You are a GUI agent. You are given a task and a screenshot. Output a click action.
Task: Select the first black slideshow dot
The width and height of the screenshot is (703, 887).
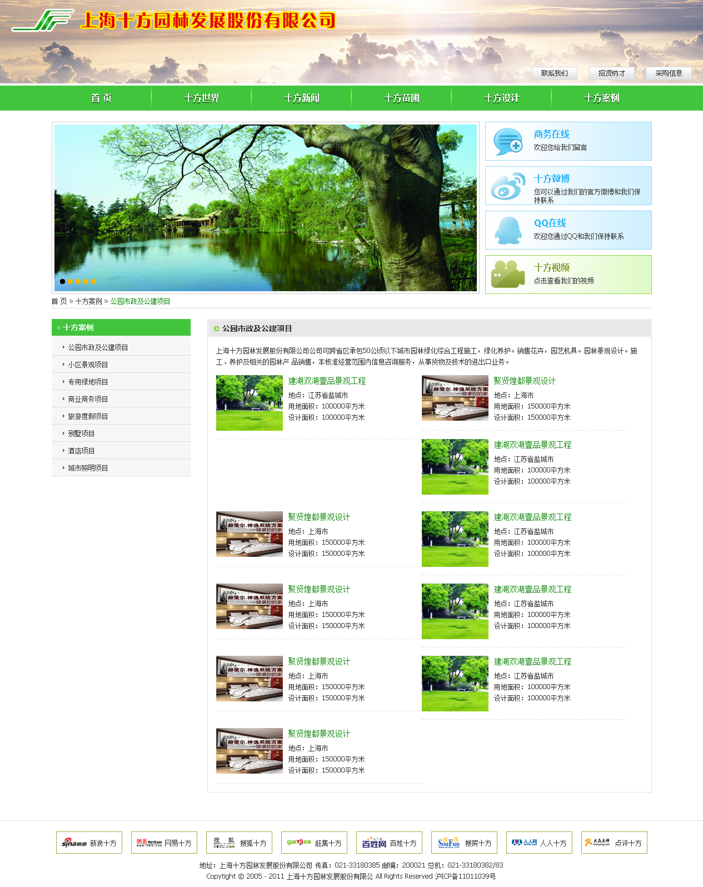[63, 282]
